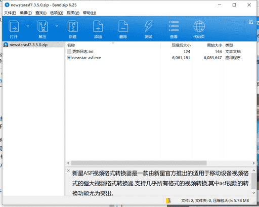Click the newstar-asf.exe application icon
Image resolution: width=259 pixels, height=207 pixels.
point(69,58)
